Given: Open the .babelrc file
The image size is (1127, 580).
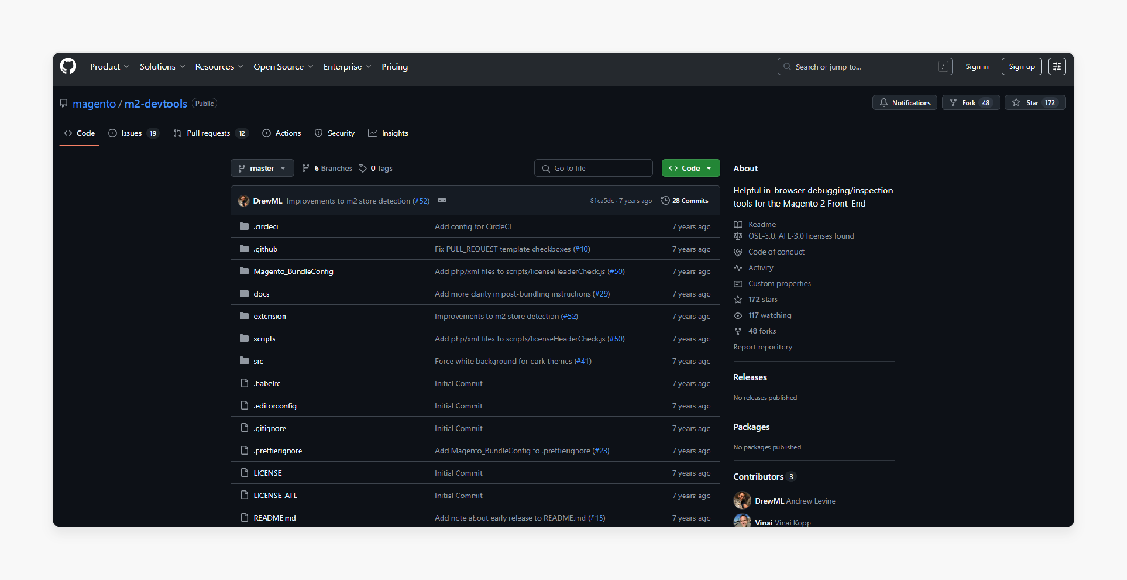Looking at the screenshot, I should click(x=267, y=383).
